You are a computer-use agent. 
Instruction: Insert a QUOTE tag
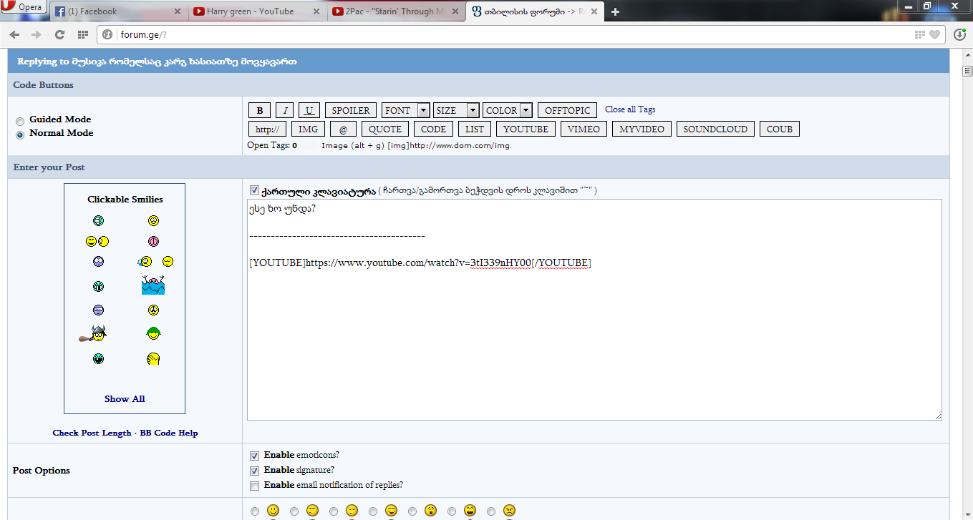coord(385,129)
